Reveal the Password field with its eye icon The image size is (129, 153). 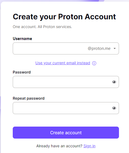point(114,82)
